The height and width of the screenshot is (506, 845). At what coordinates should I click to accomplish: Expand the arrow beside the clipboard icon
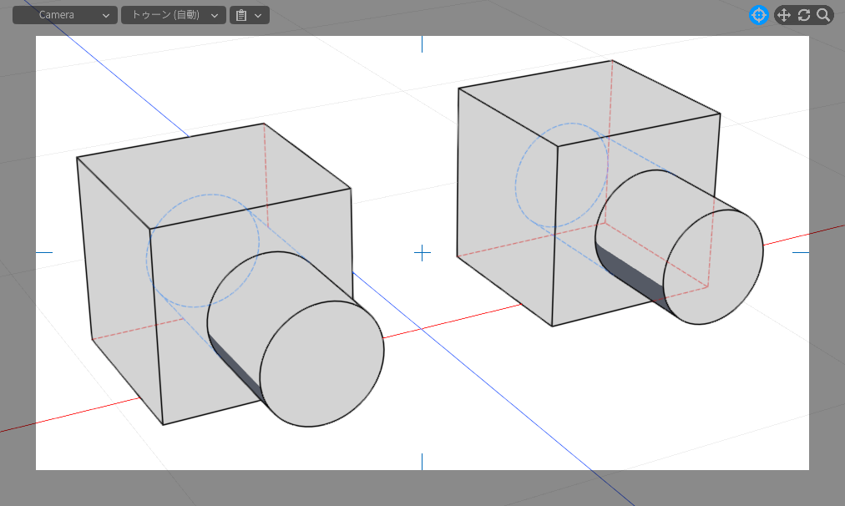(258, 15)
